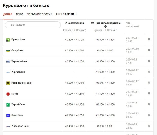Select the Польский злотий tab

(x=40, y=14)
